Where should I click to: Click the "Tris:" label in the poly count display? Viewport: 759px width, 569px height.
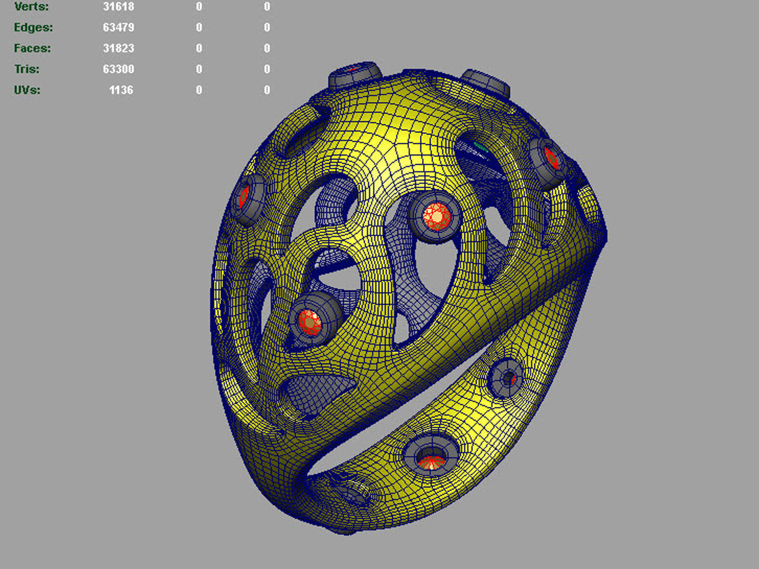coord(27,69)
